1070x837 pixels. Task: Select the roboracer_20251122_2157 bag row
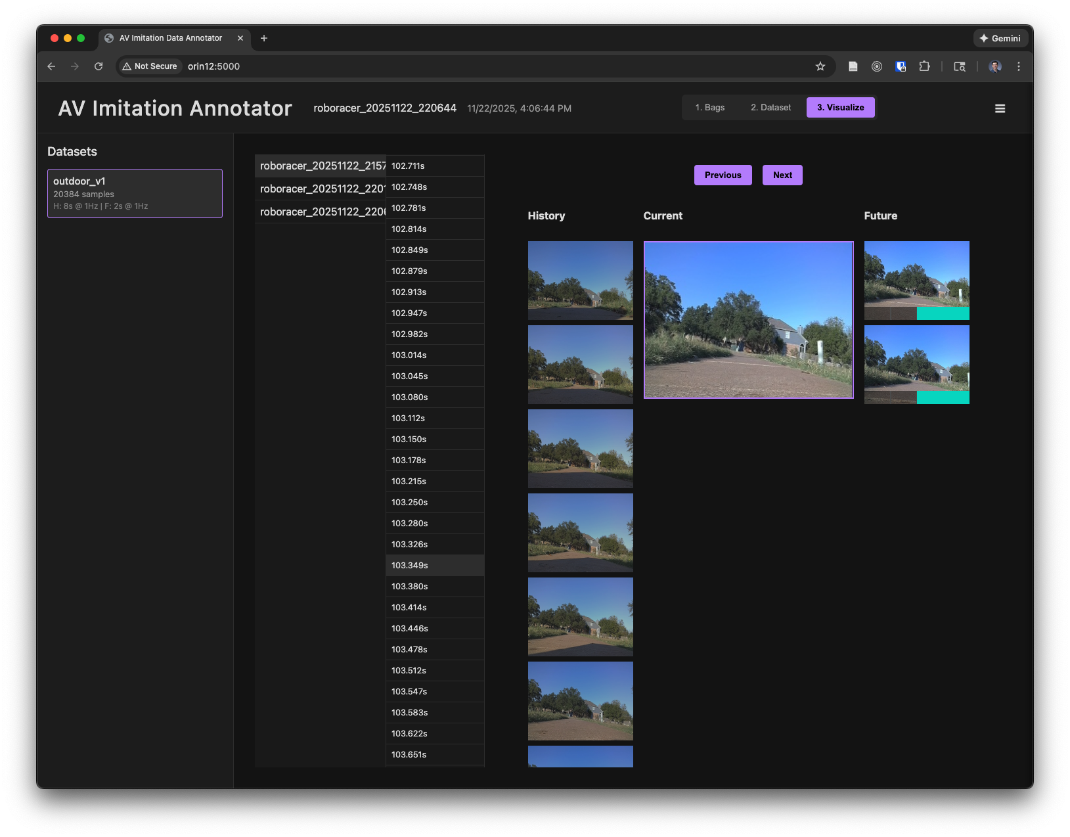[321, 166]
